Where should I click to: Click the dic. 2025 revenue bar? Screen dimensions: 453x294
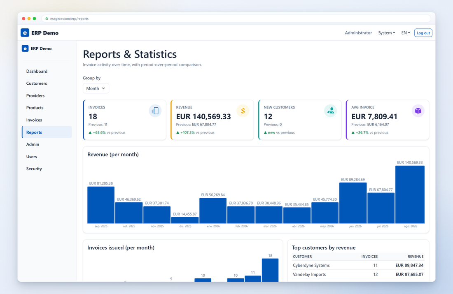tap(185, 220)
